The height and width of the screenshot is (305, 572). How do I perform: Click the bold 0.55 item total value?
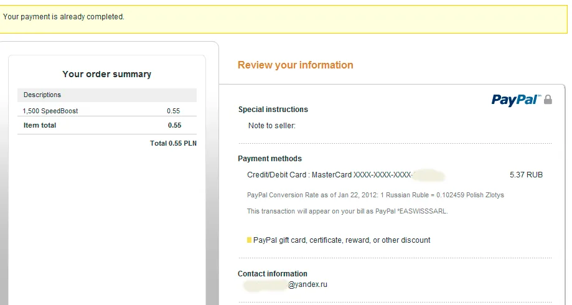click(x=174, y=125)
